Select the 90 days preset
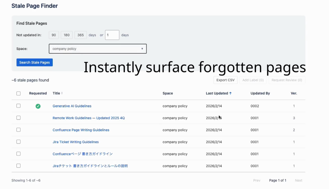This screenshot has height=189, width=329. pos(54,35)
